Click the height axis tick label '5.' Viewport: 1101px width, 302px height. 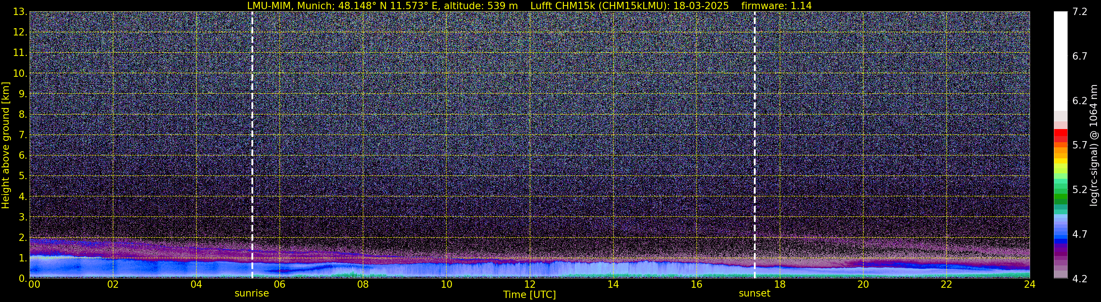(x=23, y=176)
